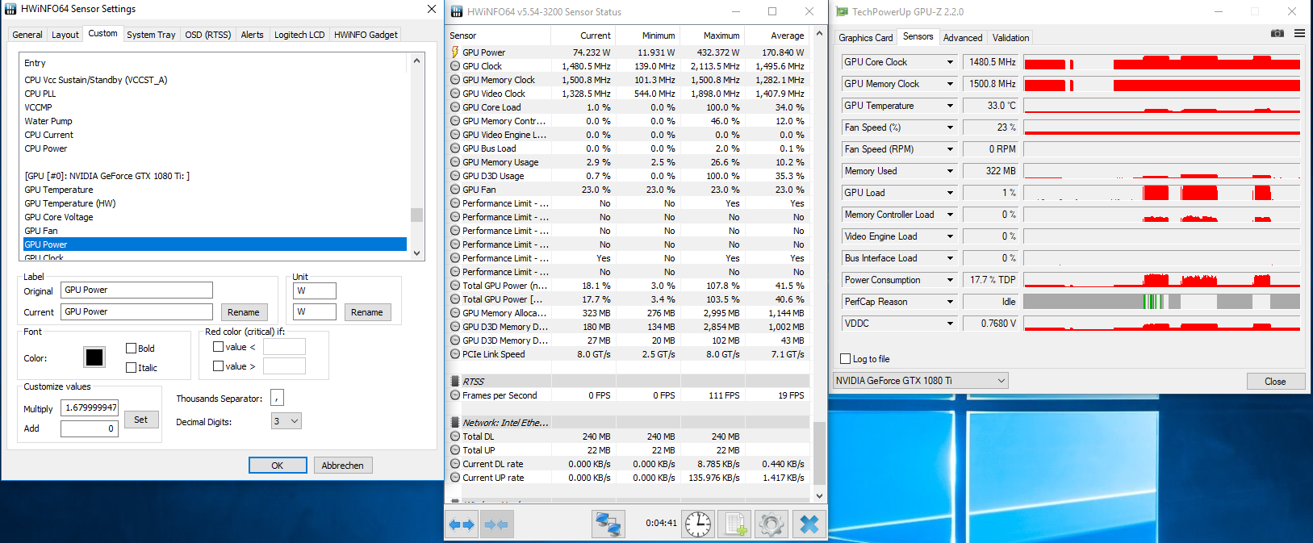Click the blue X close icon in HWiNFO toolbar
The image size is (1313, 543).
pos(809,524)
